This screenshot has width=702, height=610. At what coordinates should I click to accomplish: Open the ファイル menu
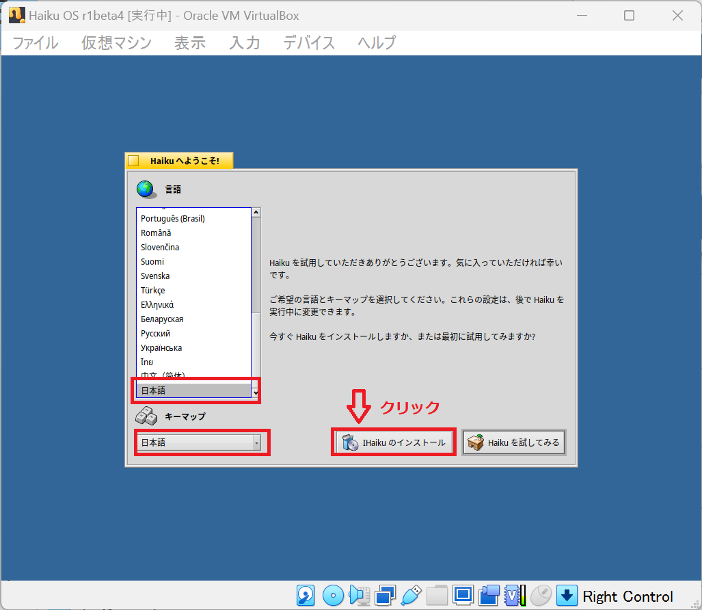(x=36, y=43)
